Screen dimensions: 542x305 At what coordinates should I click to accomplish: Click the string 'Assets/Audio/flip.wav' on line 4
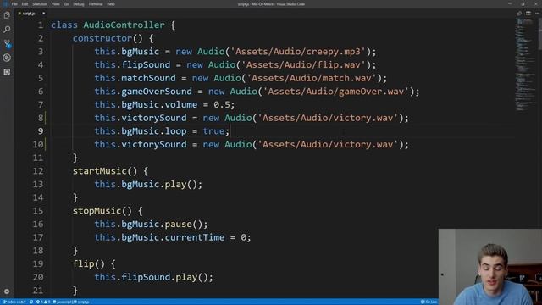point(303,65)
